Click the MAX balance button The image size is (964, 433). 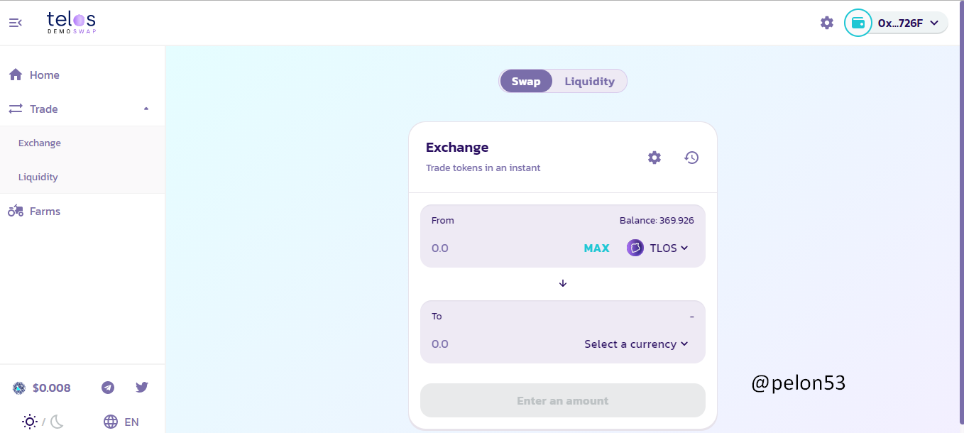coord(596,248)
